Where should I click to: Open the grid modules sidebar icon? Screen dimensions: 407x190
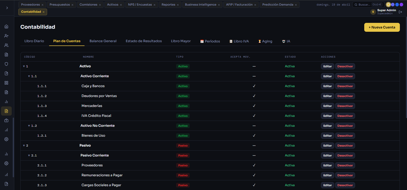pos(6,83)
